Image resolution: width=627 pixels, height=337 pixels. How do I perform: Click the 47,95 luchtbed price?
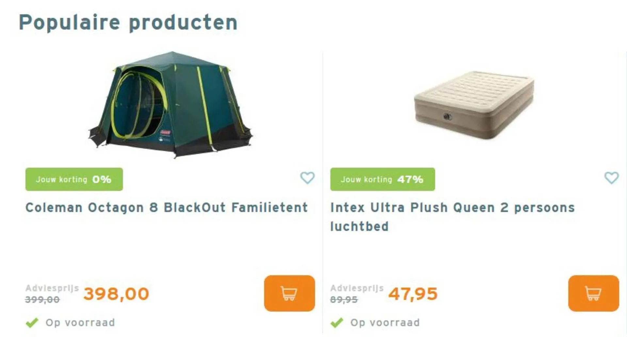click(413, 294)
